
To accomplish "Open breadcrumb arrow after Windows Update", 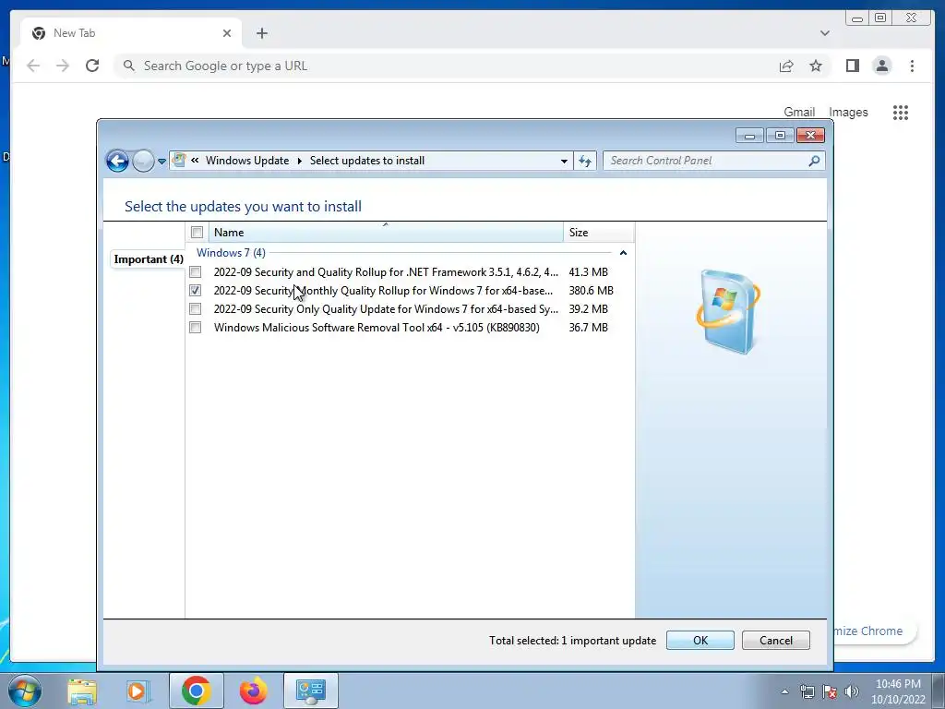I will click(x=300, y=161).
